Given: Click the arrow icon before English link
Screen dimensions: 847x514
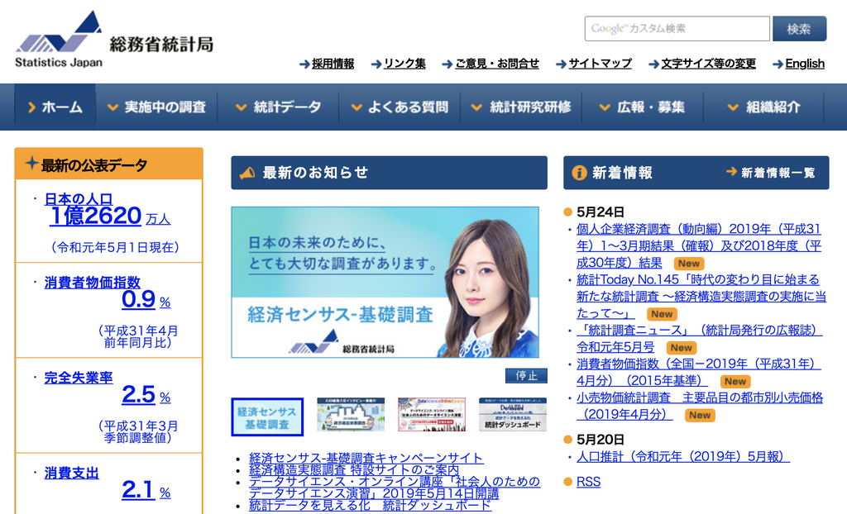Looking at the screenshot, I should click(x=778, y=64).
